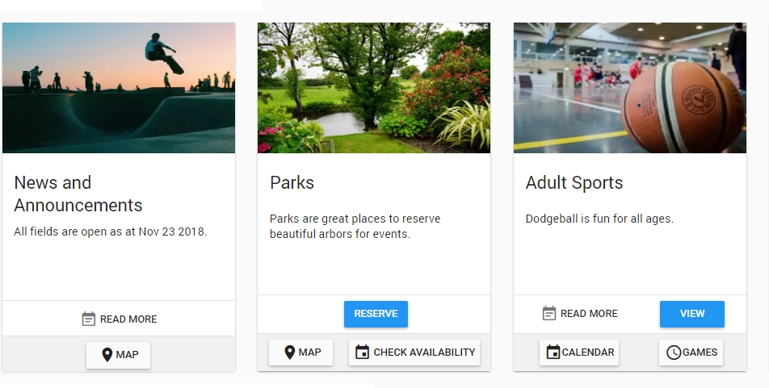Click the Games button
This screenshot has height=388, width=769.
click(x=691, y=353)
